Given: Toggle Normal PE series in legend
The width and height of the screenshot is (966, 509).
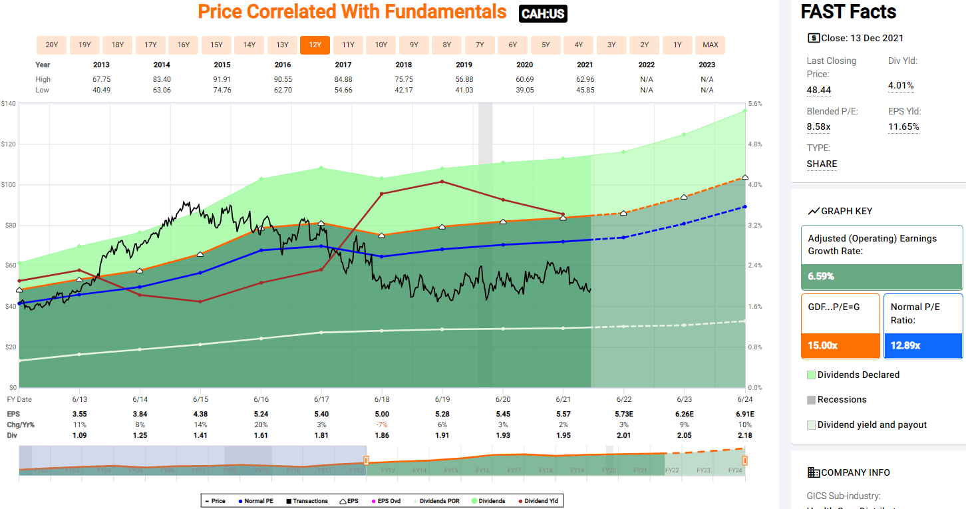Looking at the screenshot, I should coord(255,501).
